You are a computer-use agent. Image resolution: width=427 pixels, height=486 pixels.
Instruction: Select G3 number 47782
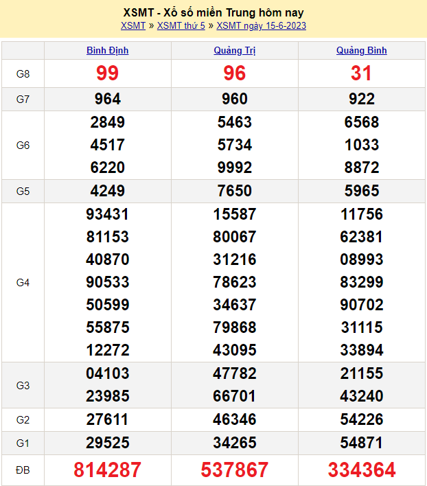[x=235, y=373]
